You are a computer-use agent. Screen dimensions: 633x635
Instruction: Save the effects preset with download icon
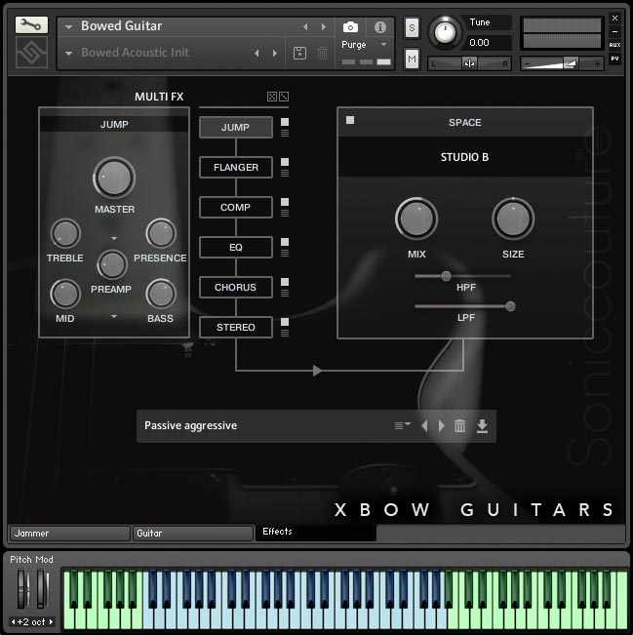pos(482,425)
